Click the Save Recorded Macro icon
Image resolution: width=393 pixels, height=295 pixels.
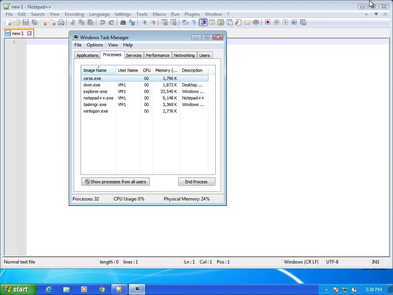tap(303, 23)
